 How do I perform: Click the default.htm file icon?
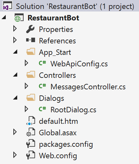point(31,121)
